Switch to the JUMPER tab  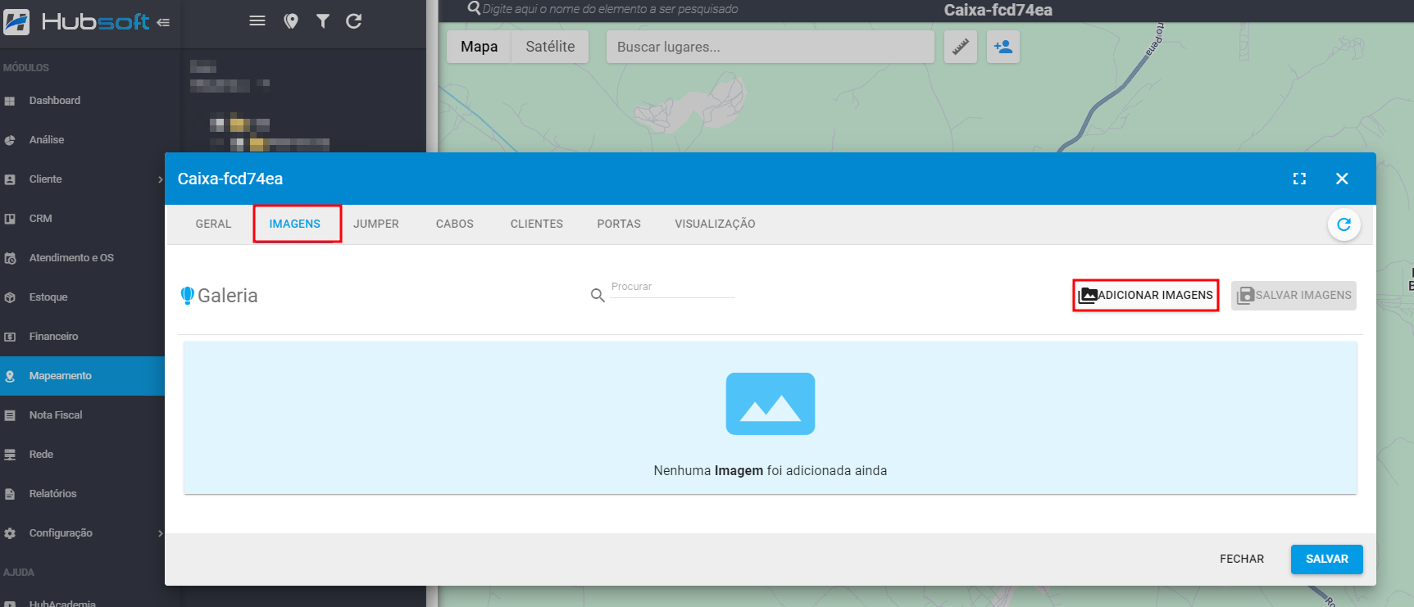click(x=376, y=224)
